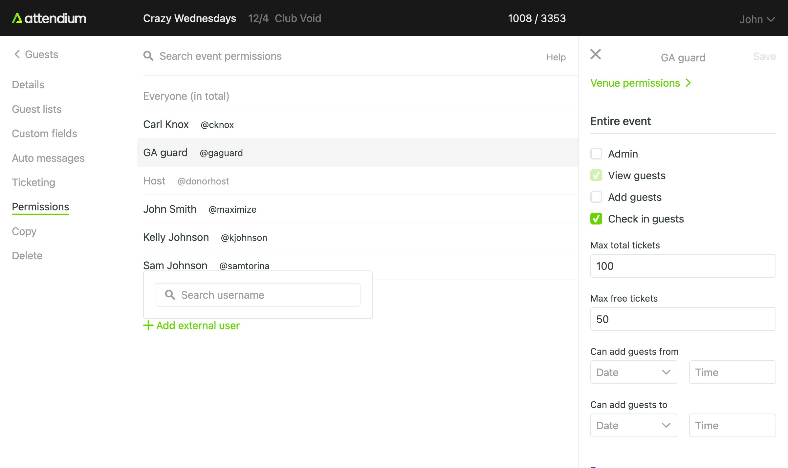
Task: Click the back chevron next to Guests
Action: [17, 54]
